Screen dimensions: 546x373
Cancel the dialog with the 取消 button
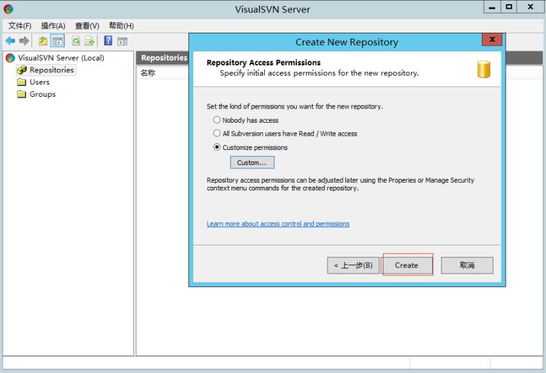coord(467,265)
